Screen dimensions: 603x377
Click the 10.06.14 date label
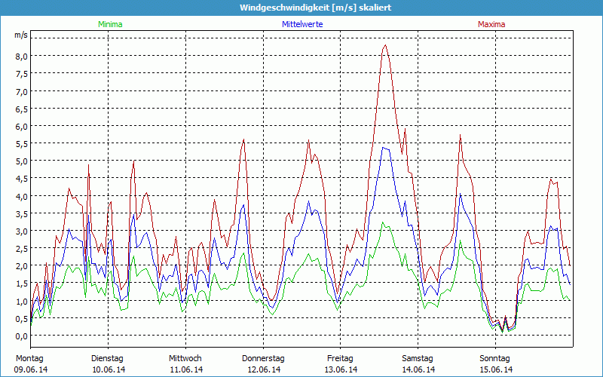click(109, 369)
